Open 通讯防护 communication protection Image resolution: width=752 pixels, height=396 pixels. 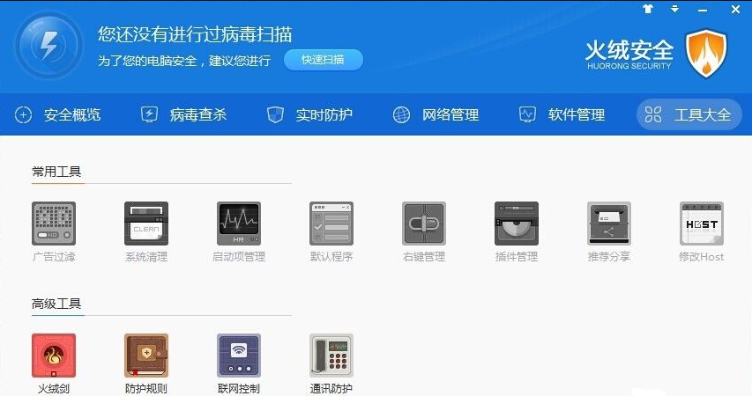pos(331,356)
